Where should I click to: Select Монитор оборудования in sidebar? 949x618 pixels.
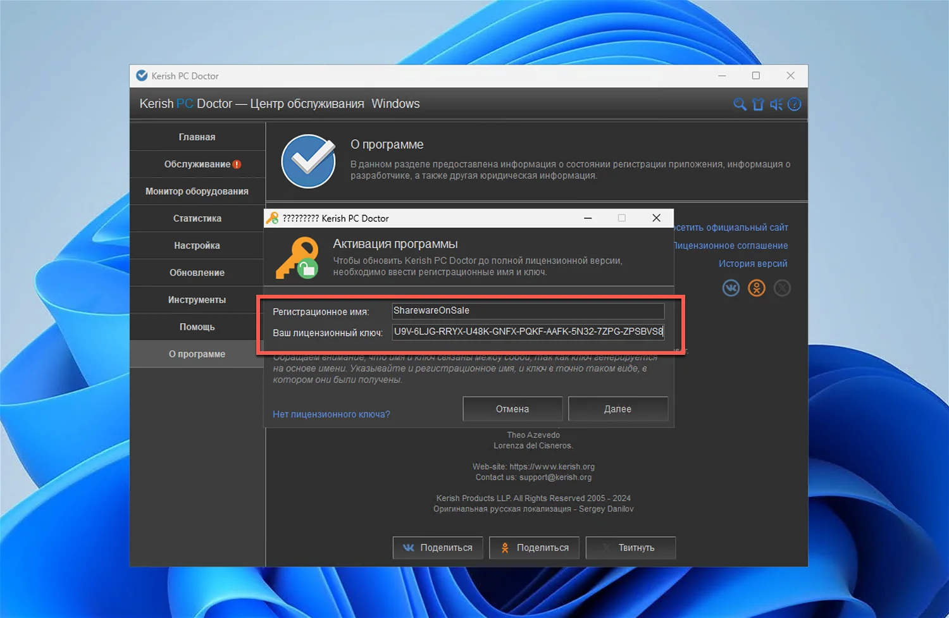pyautogui.click(x=197, y=191)
